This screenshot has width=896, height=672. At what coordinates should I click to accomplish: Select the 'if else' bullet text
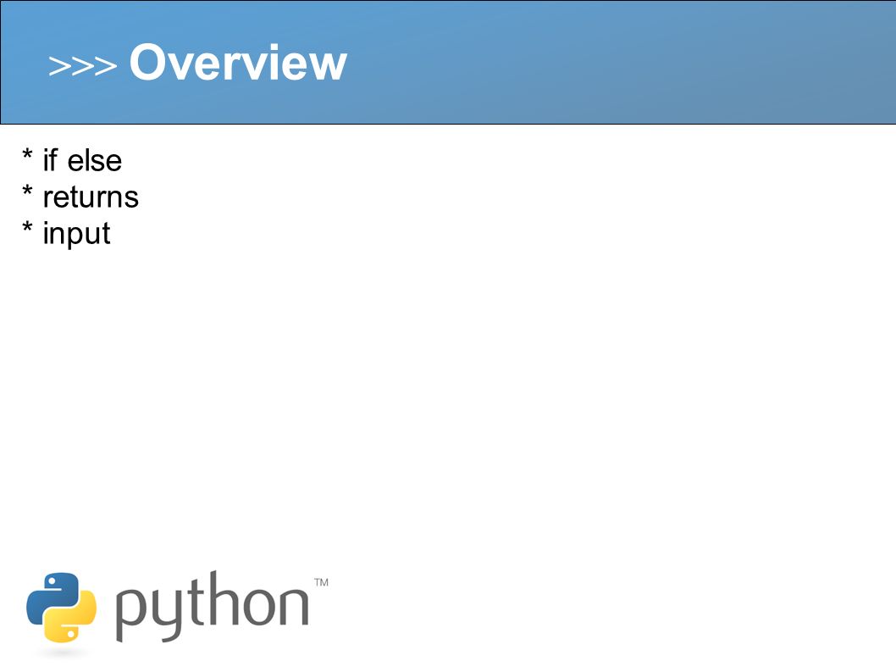82,160
